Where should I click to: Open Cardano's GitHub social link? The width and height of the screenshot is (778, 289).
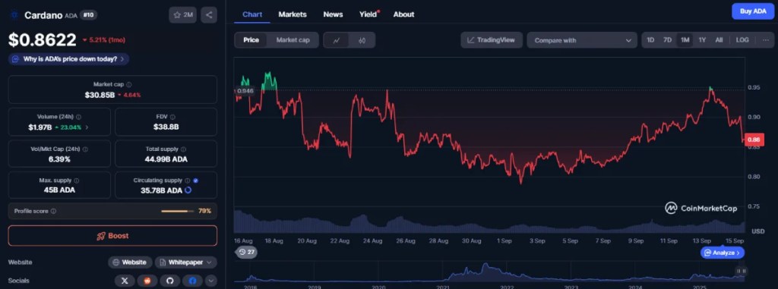(170, 281)
